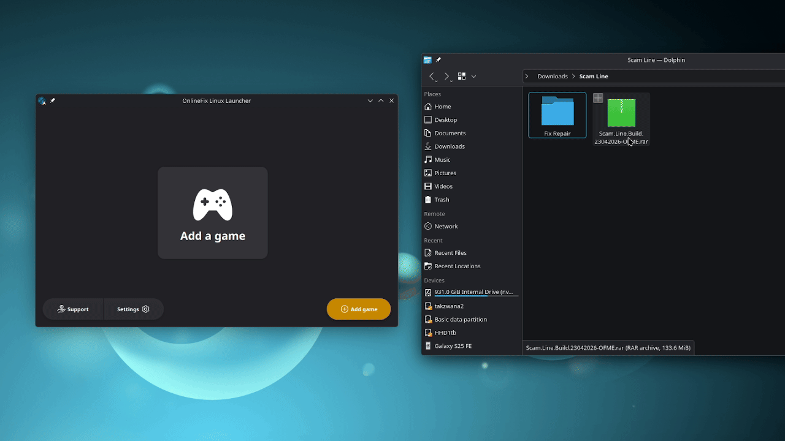Close the OnlineFix Linux Launcher window

point(391,100)
